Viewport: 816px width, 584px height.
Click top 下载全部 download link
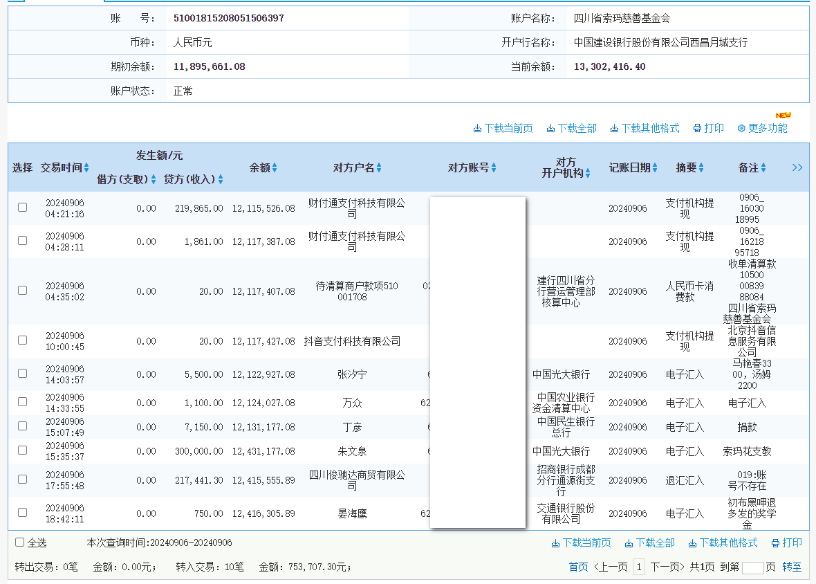click(x=571, y=128)
